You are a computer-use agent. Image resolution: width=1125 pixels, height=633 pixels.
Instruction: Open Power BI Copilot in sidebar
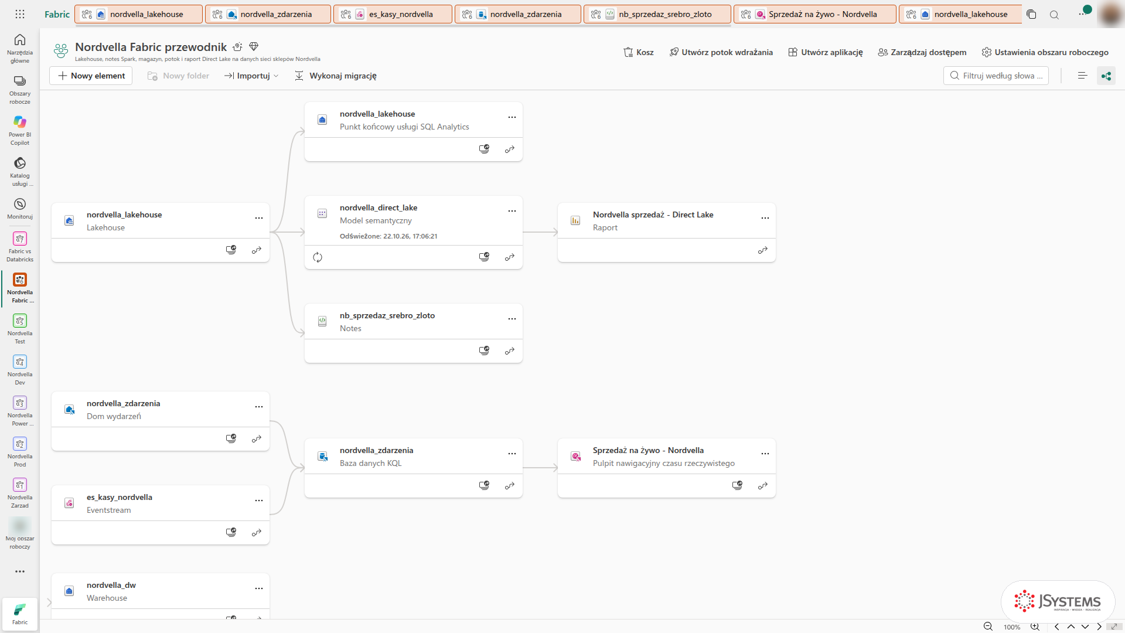click(x=20, y=130)
